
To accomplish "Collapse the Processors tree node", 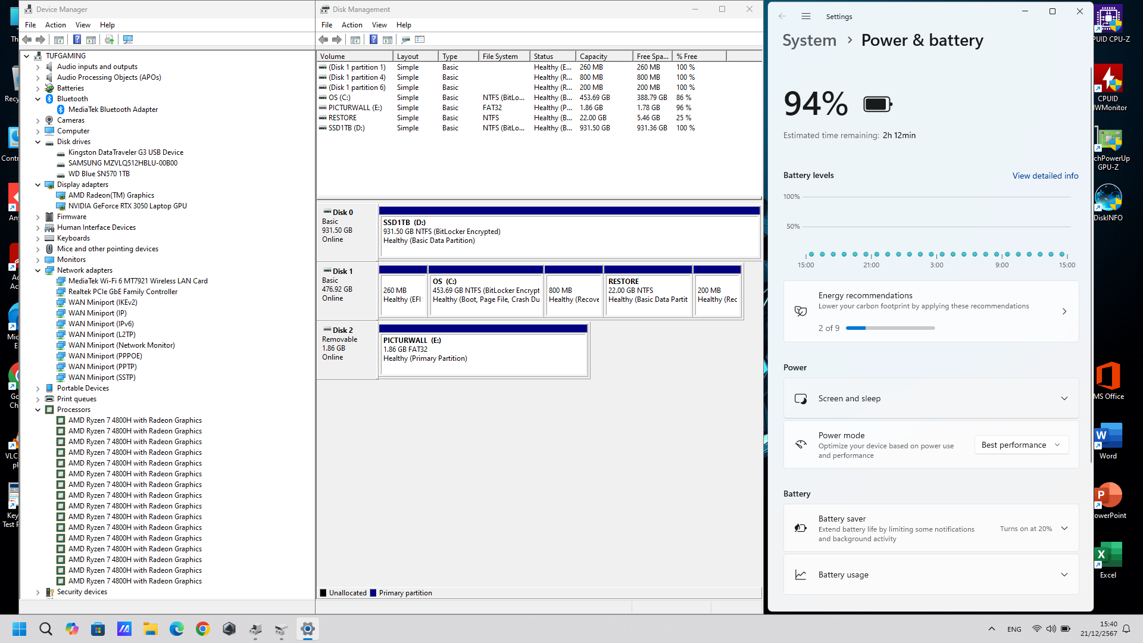I will pyautogui.click(x=38, y=410).
